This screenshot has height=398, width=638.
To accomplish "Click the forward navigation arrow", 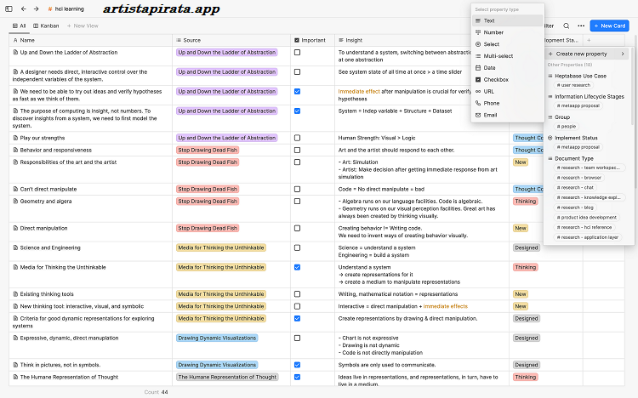I will tap(37, 9).
